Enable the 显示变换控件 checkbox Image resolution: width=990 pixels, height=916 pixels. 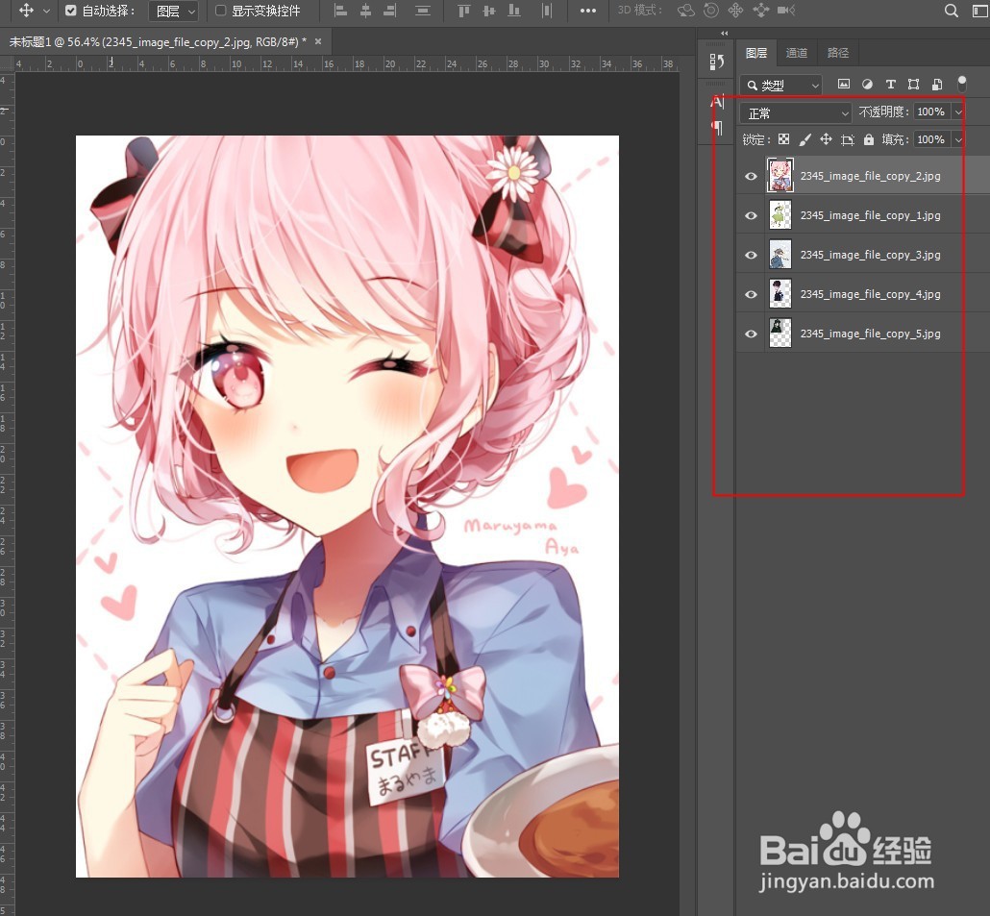pos(220,11)
